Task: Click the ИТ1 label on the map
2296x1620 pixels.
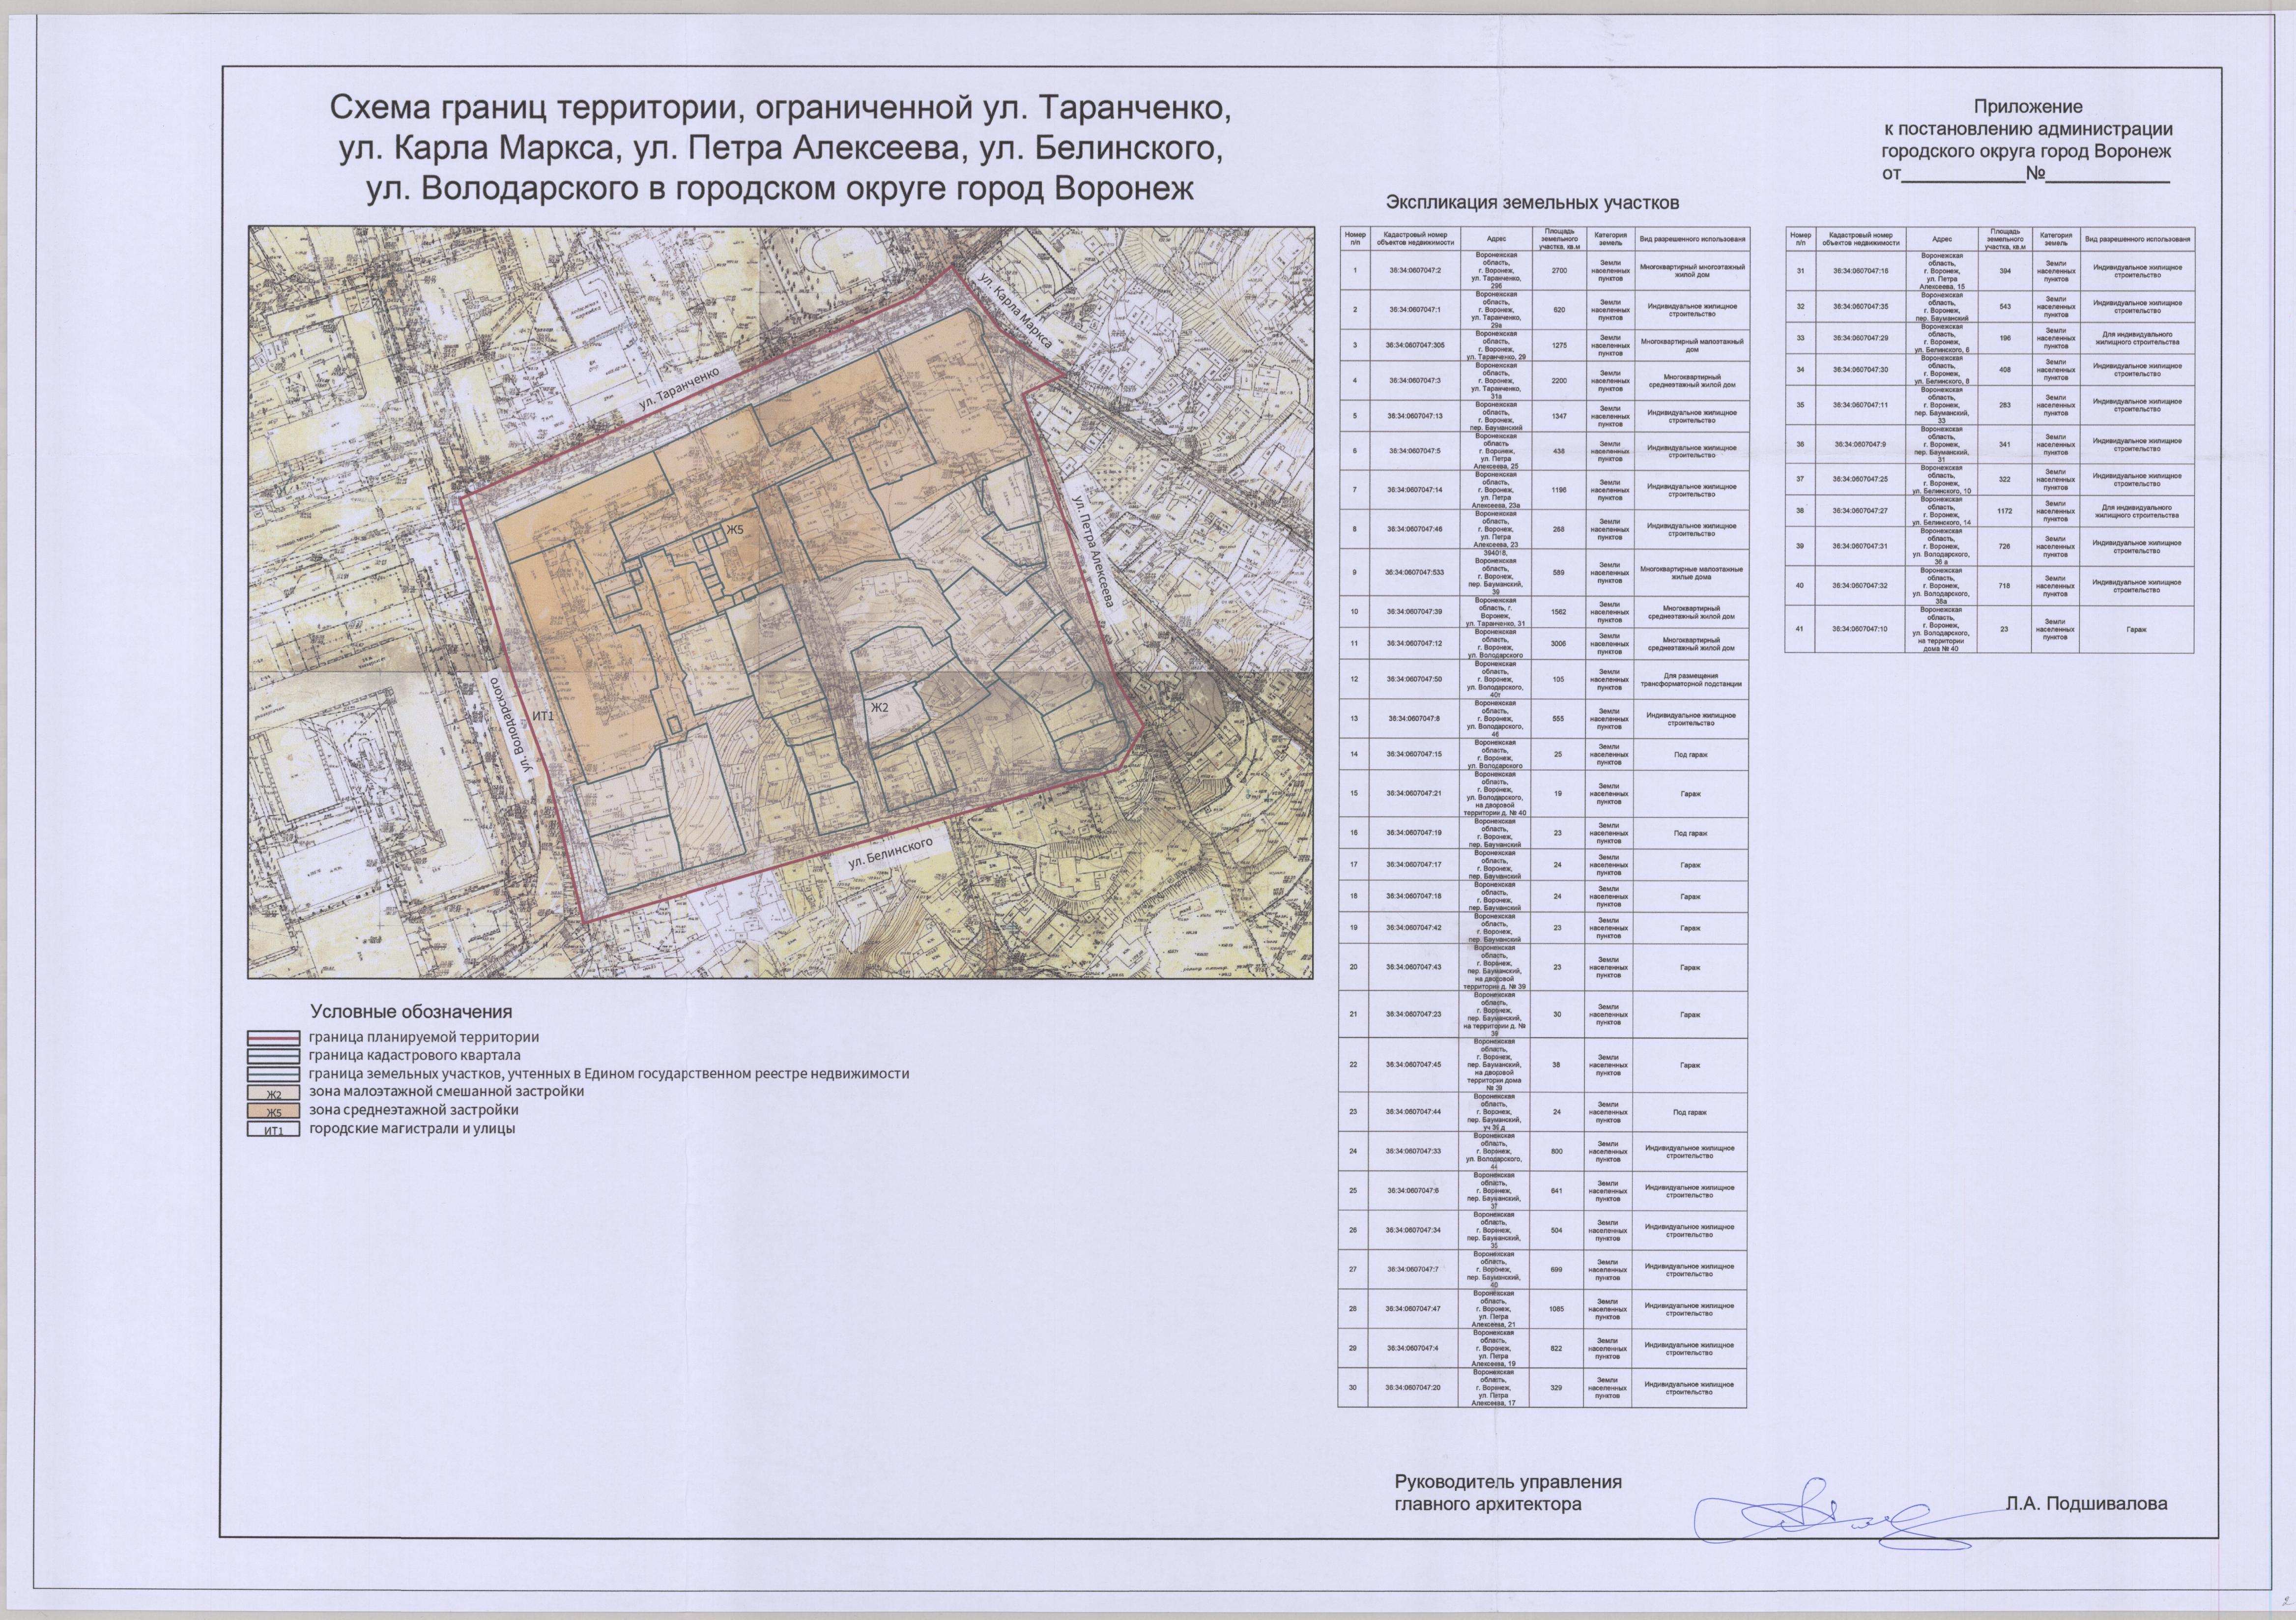Action: [x=543, y=716]
